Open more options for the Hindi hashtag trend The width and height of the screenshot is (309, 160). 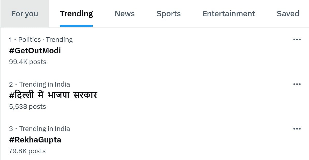click(x=297, y=84)
